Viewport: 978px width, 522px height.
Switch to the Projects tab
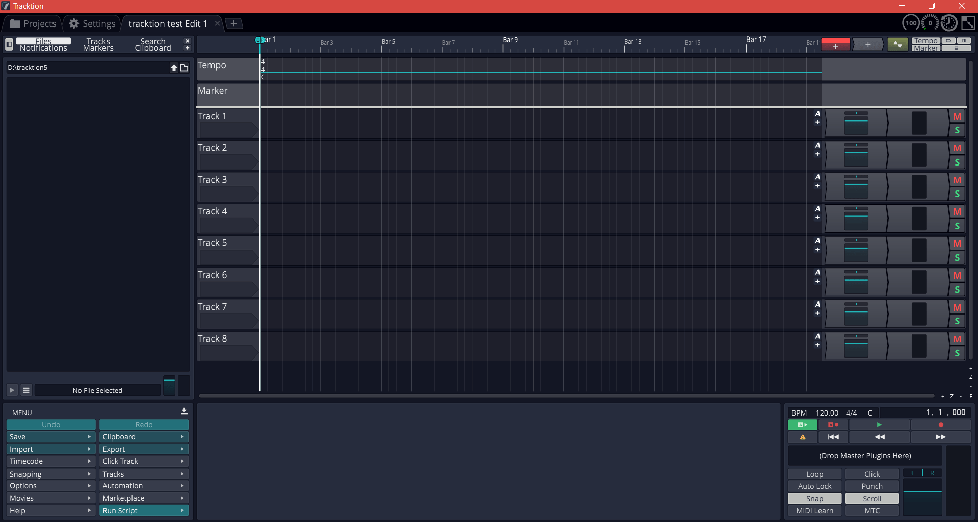[33, 24]
